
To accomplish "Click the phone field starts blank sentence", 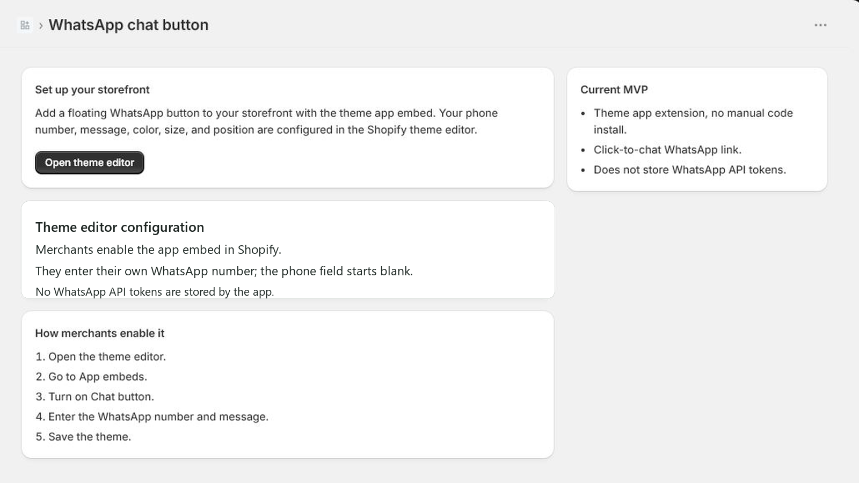I will 224,271.
